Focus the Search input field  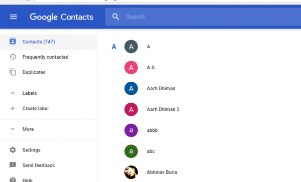coord(203,17)
